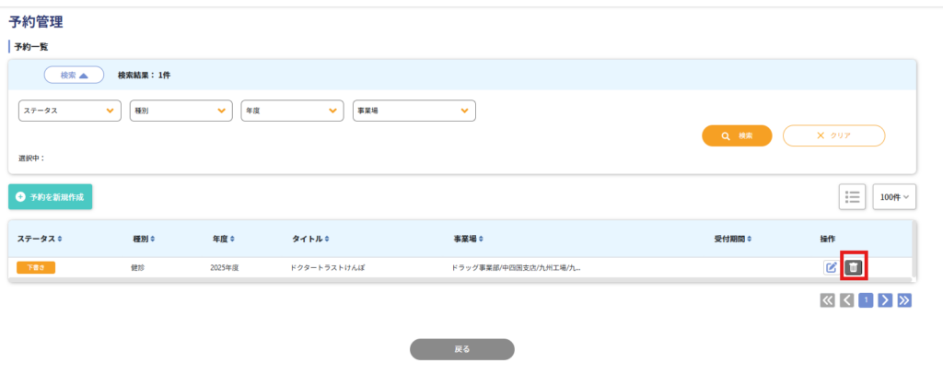The width and height of the screenshot is (943, 375).
Task: Collapse the 検索 panel toggle
Action: click(74, 76)
